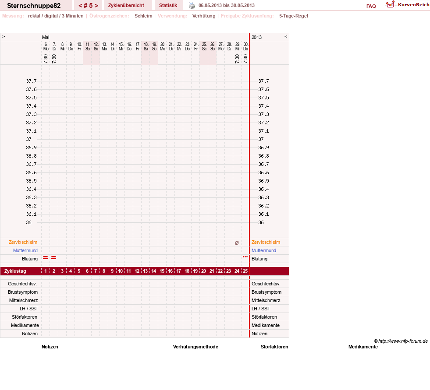Click the left Störfaktoren row label
Viewport: 430px width, 390px height.
(x=25, y=317)
